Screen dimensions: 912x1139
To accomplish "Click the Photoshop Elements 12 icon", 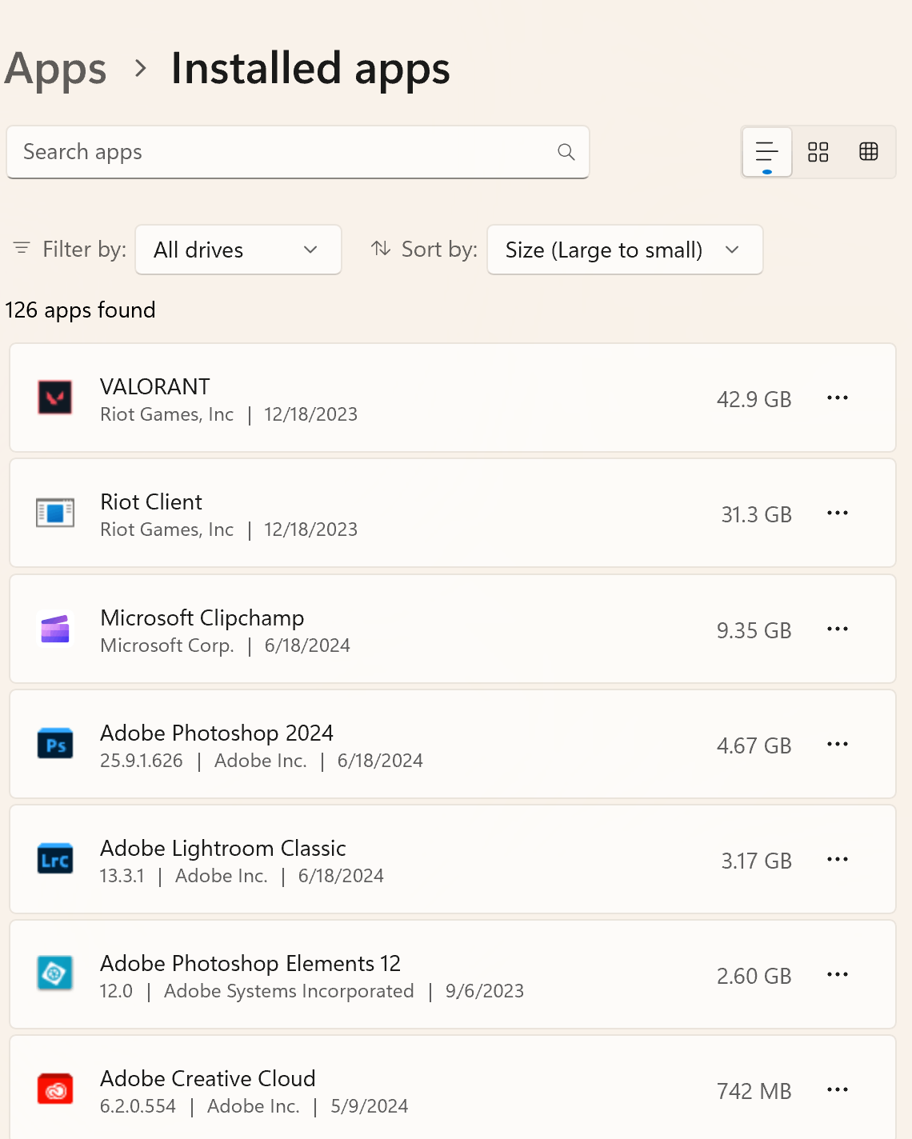I will (x=55, y=974).
